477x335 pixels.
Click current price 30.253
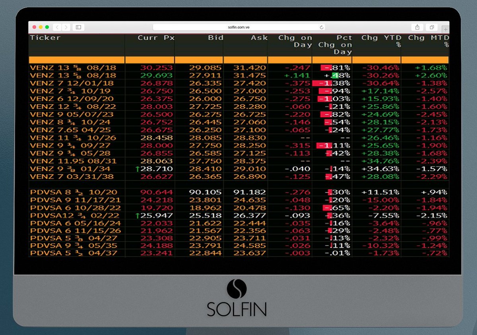click(x=156, y=68)
